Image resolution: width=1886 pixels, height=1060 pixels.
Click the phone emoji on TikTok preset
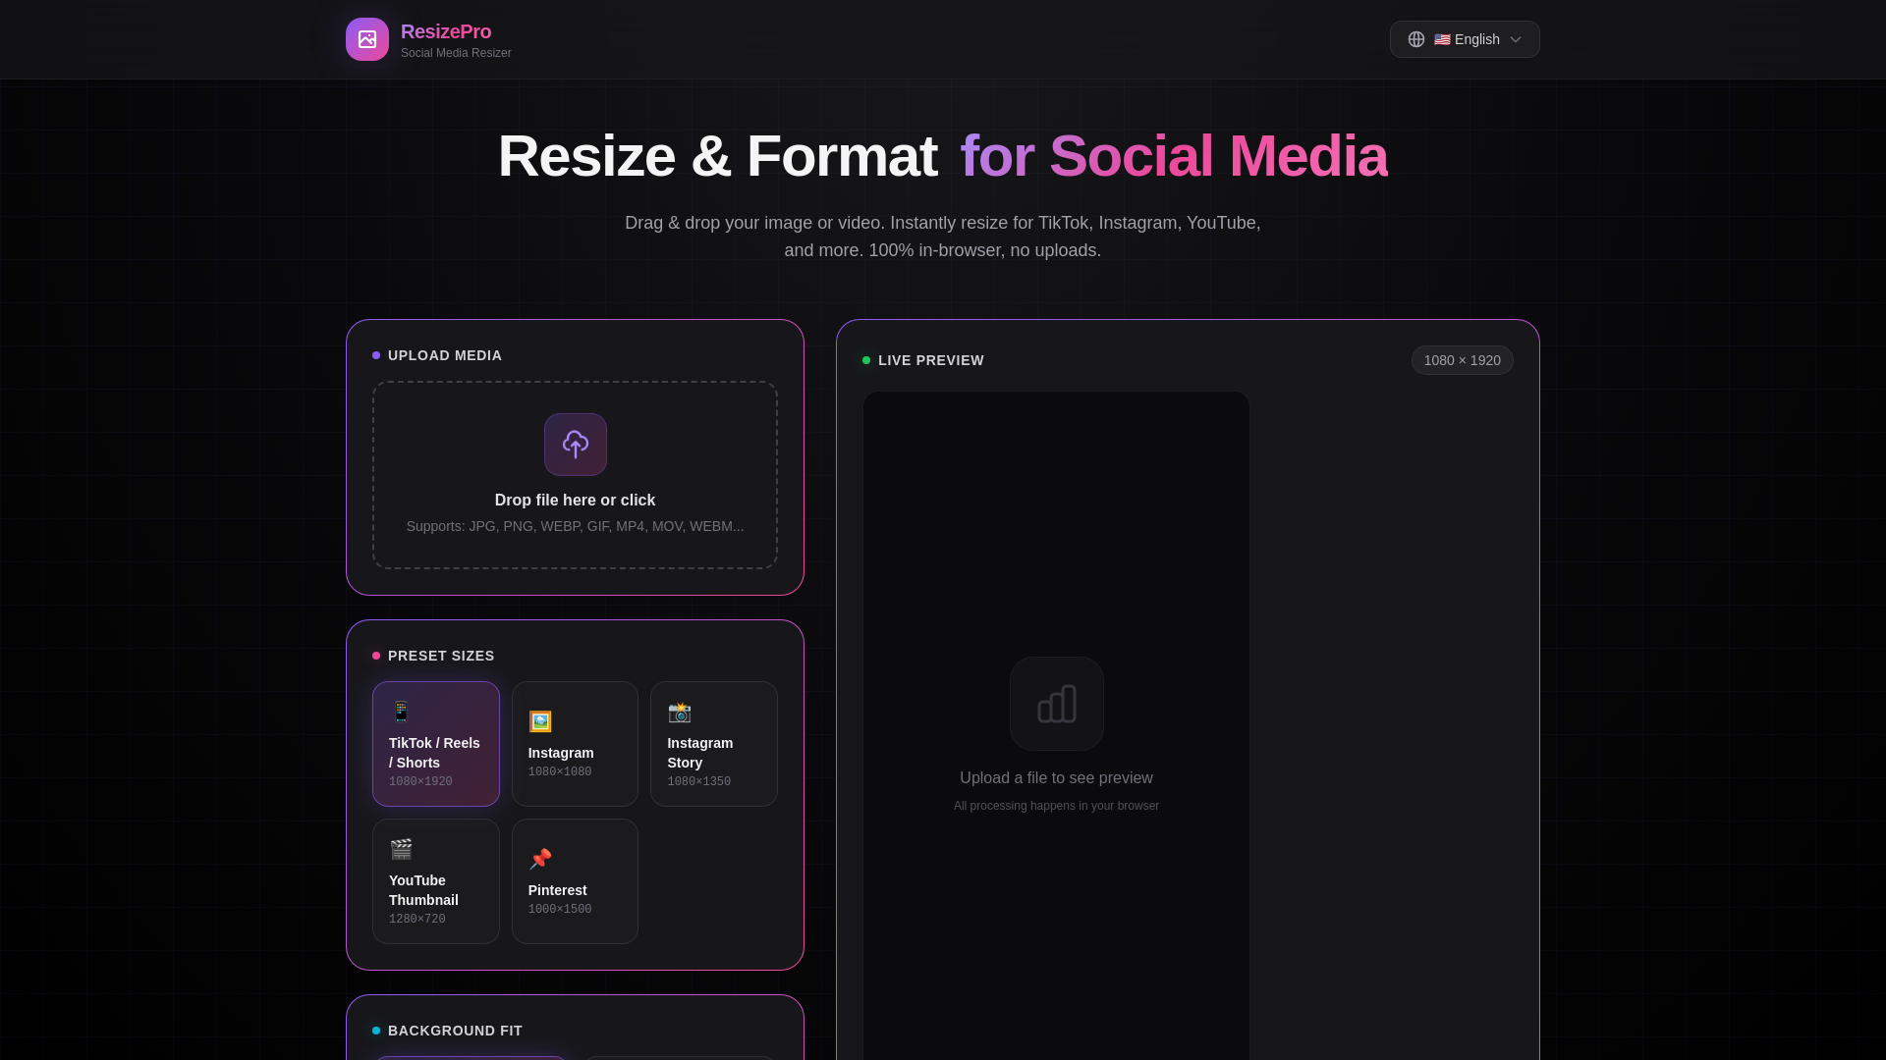click(401, 712)
